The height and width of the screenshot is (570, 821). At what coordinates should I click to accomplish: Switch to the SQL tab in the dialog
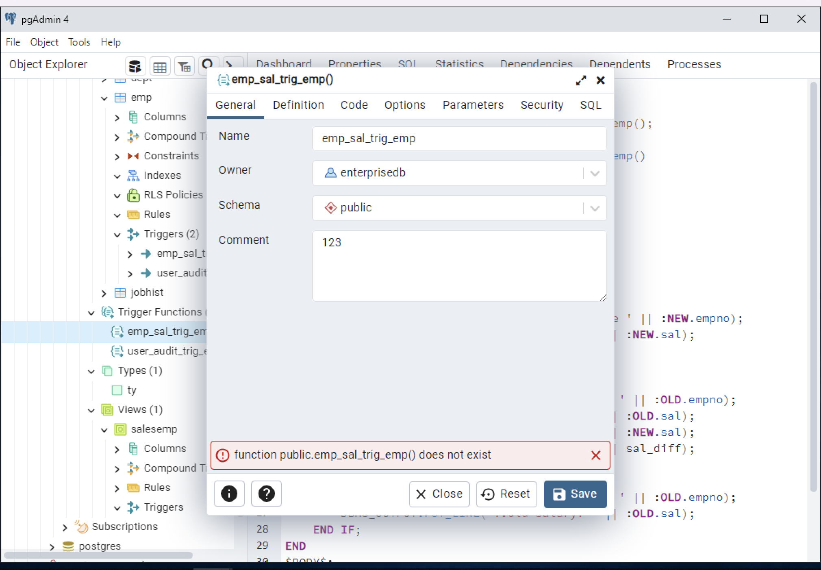point(590,105)
